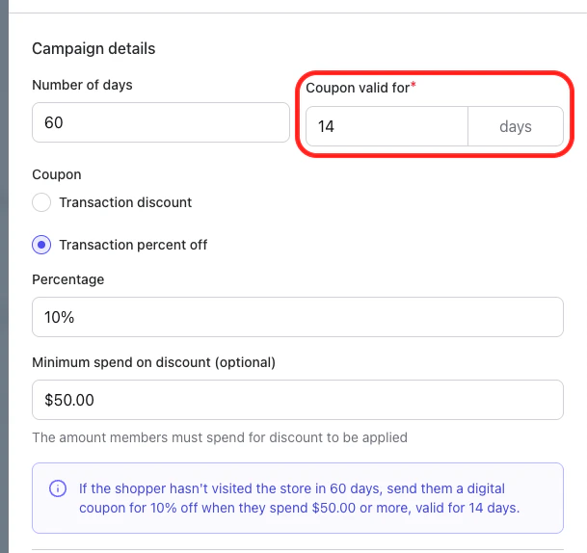587x553 pixels.
Task: Click the "Number of days" field label
Action: click(82, 85)
